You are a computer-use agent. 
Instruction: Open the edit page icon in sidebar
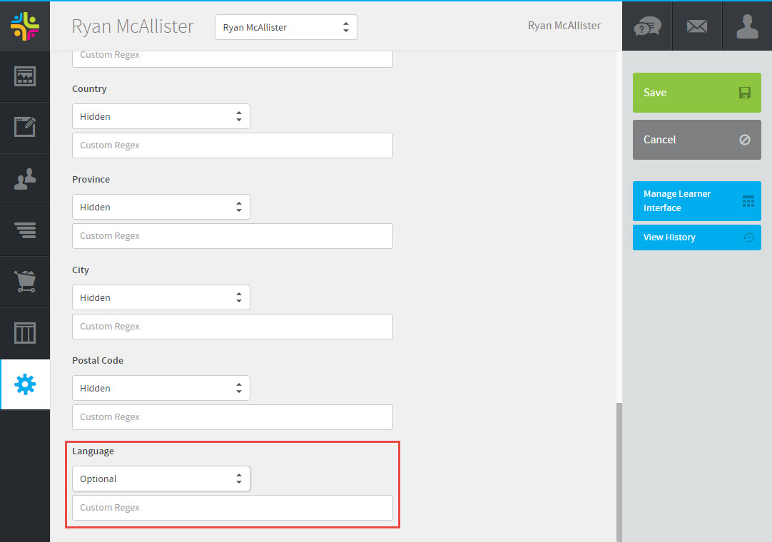click(x=25, y=127)
